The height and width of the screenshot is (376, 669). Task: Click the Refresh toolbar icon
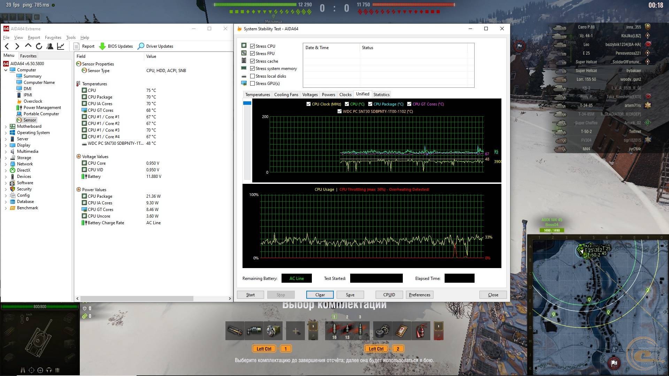tap(39, 46)
